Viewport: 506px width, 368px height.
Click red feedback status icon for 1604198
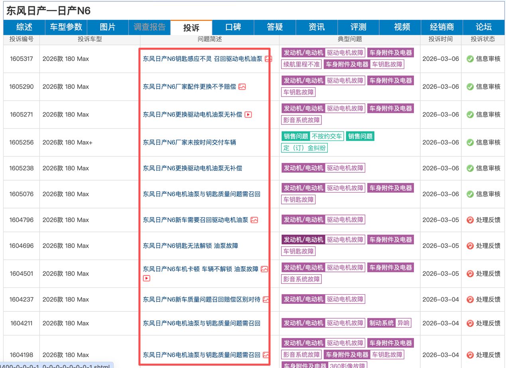tap(470, 355)
